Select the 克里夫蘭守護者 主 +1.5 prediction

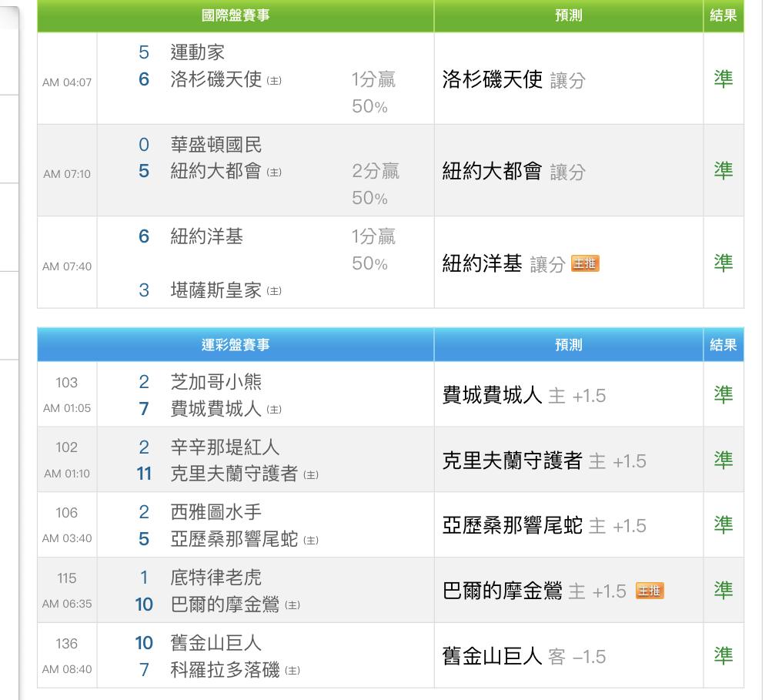click(544, 461)
